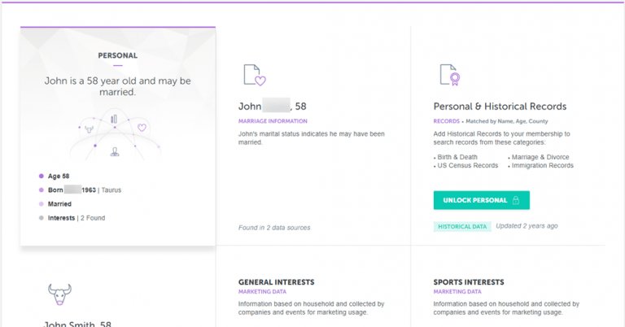
Task: Select the Interests 2 Found item
Action: [x=72, y=218]
